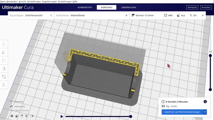Click the material spool icon beside 43g
214x120 pixels.
point(163,106)
